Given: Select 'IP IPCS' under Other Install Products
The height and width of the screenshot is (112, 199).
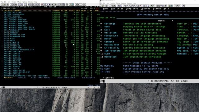Looking at the screenshot, I should tap(105, 72).
